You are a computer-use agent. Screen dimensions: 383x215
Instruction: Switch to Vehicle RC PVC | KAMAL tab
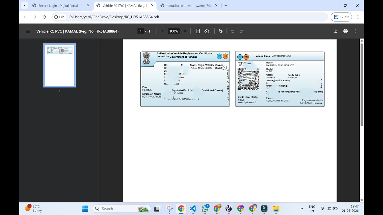(124, 5)
